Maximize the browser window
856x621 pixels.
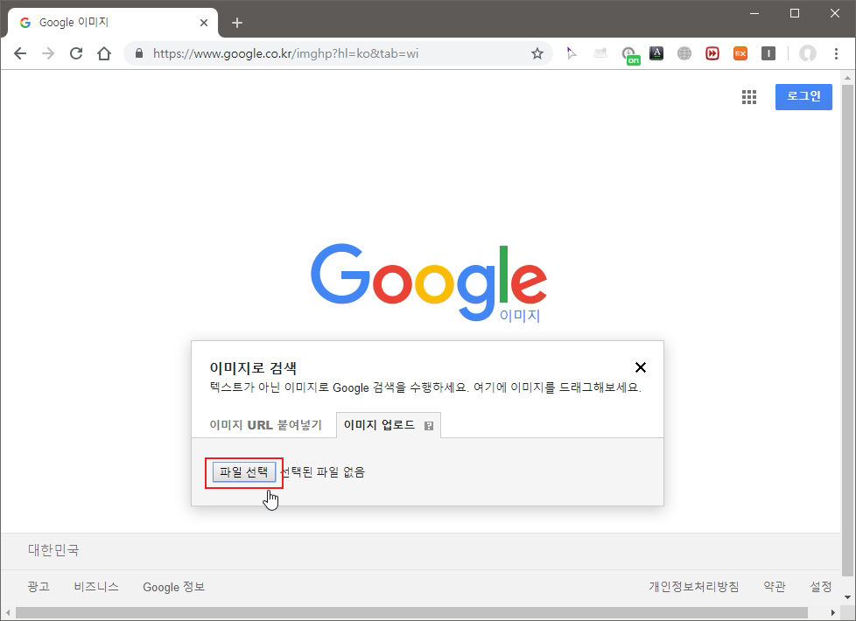click(795, 13)
